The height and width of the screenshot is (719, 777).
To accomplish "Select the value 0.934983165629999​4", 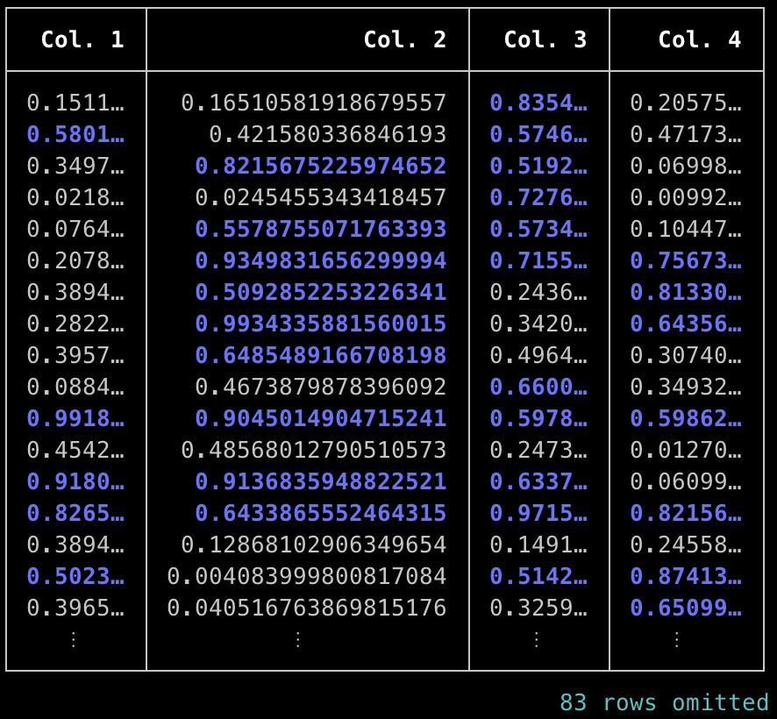I will (x=321, y=260).
